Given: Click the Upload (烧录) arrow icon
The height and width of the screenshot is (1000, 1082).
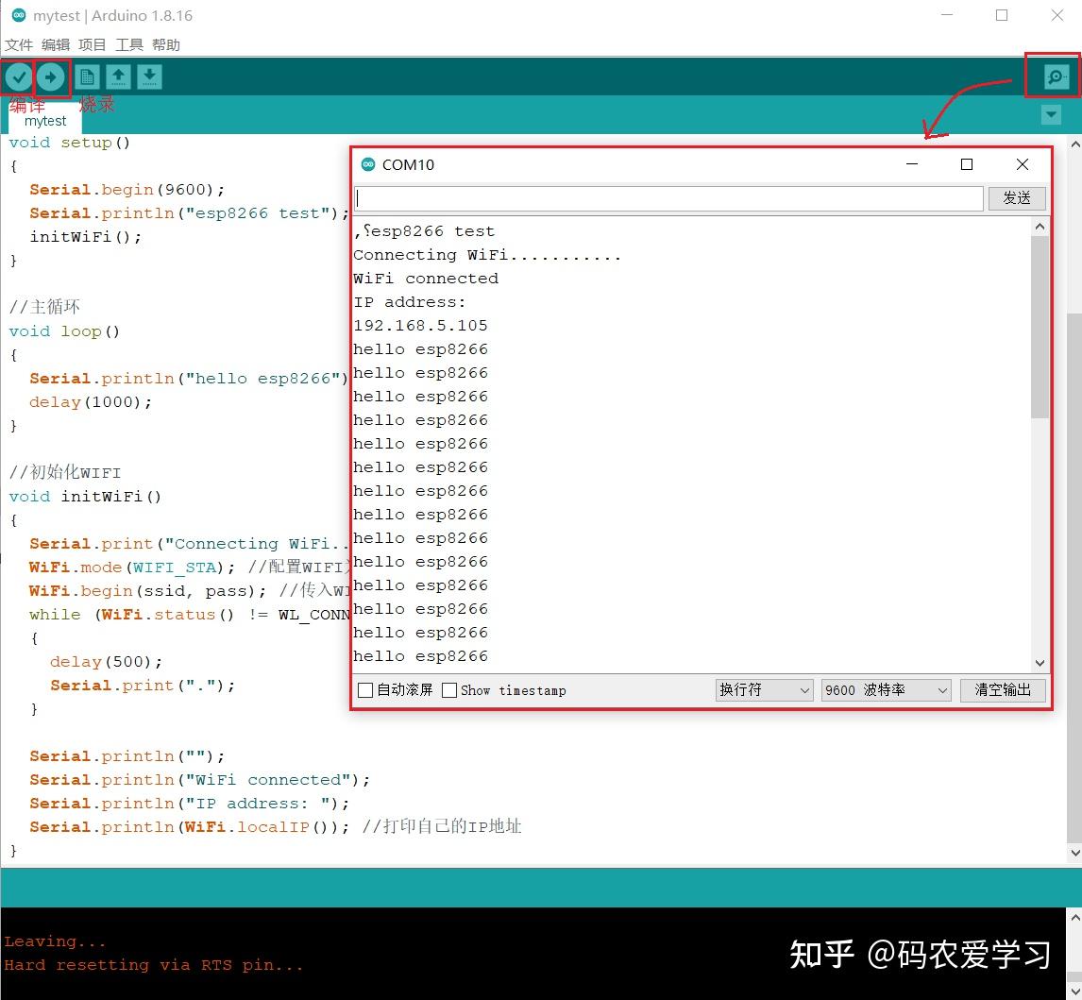Looking at the screenshot, I should click(52, 76).
